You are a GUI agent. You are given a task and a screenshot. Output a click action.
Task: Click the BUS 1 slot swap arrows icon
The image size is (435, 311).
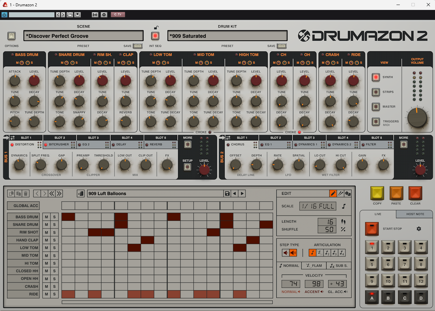[13, 137]
